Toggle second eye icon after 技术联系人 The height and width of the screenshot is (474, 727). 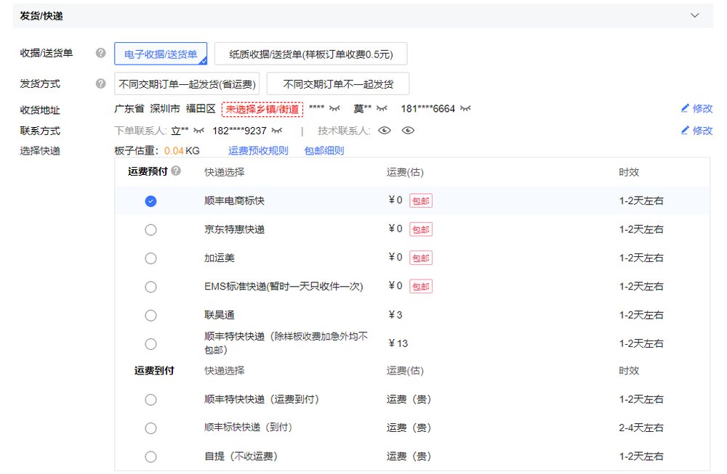pos(408,131)
